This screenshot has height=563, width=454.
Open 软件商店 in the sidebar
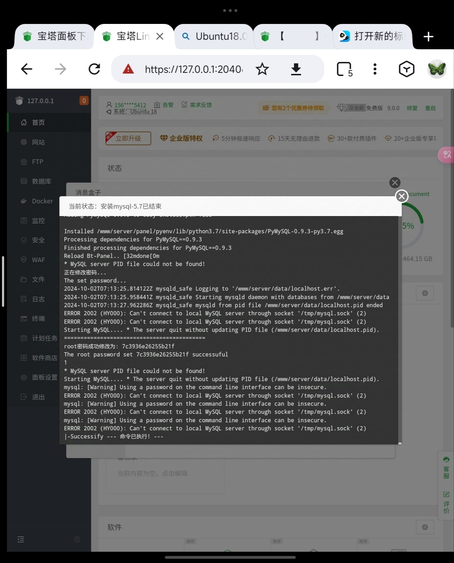[x=44, y=358]
